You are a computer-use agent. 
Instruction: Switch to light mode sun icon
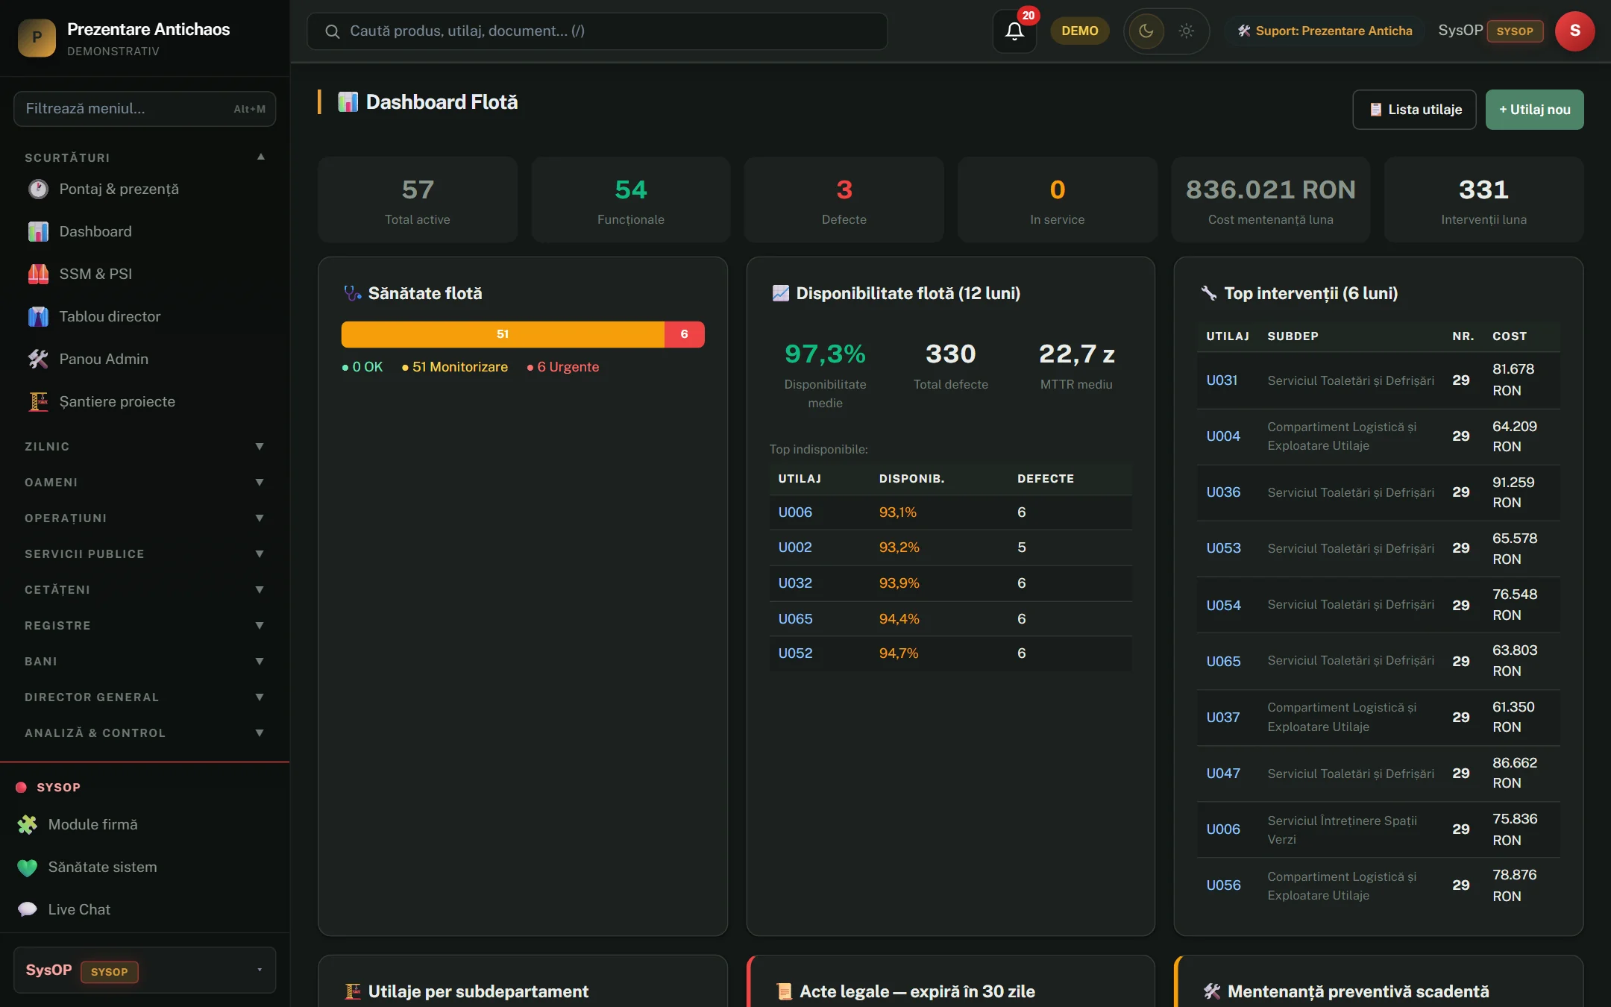point(1186,31)
